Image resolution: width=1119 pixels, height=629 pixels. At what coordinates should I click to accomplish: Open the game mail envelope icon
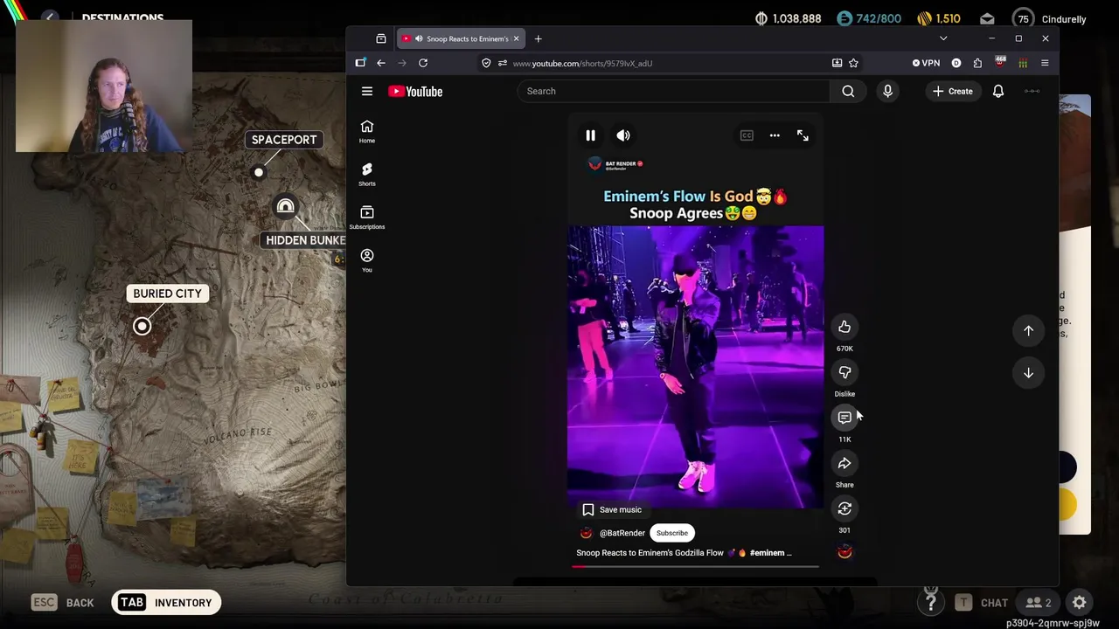tap(987, 18)
